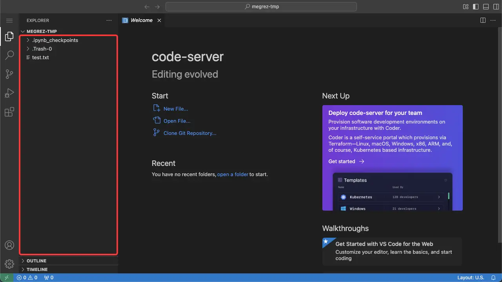Open test.txt from the Explorer
The image size is (502, 282).
tap(40, 57)
